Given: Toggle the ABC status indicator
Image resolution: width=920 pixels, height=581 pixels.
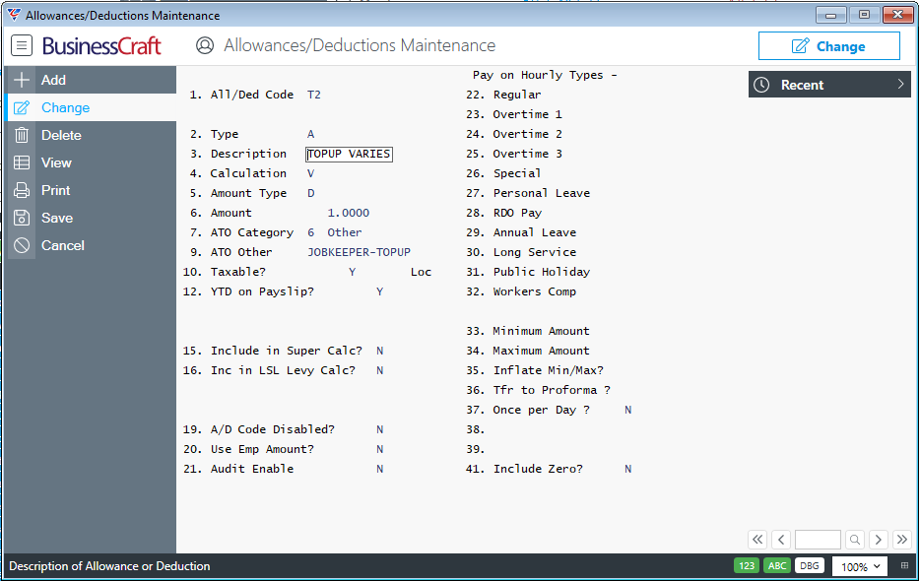Looking at the screenshot, I should pos(777,566).
